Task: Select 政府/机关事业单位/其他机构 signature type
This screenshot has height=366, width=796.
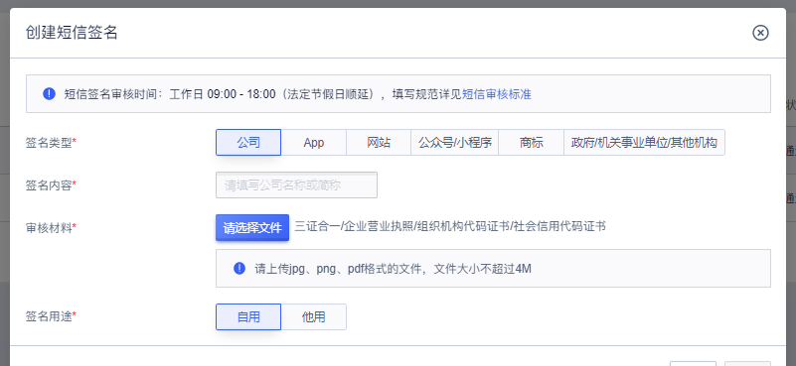Action: (644, 143)
